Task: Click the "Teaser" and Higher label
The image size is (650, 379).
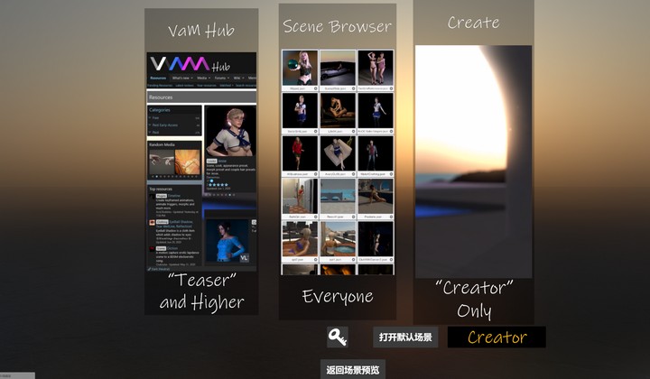Action: click(202, 291)
